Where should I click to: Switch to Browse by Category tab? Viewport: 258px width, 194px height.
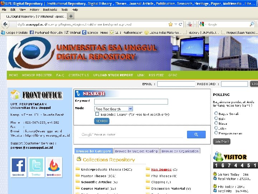[94, 151]
